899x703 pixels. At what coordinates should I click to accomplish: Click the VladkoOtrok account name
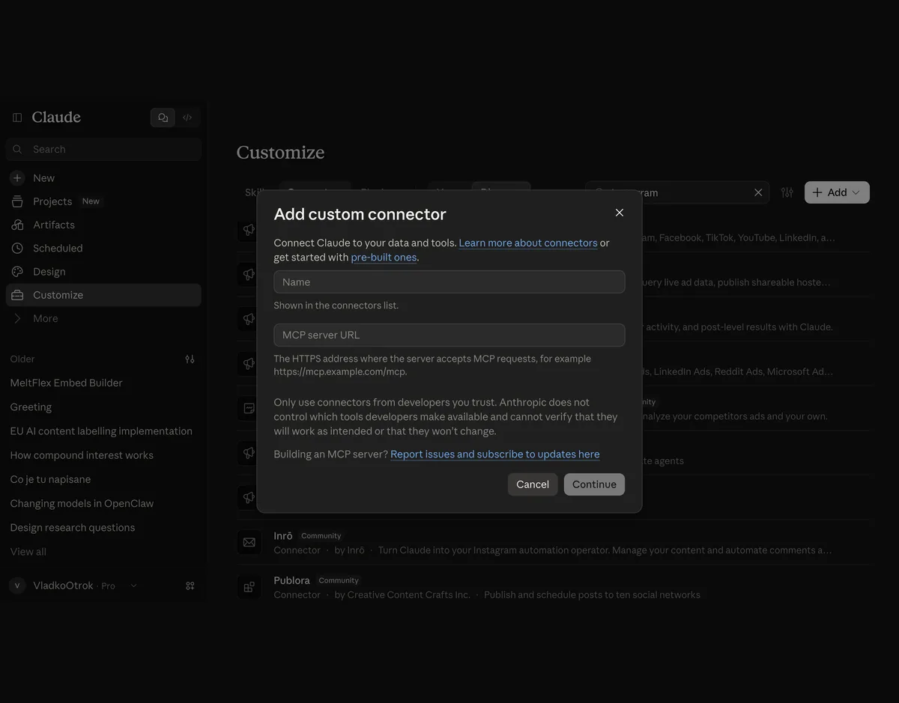coord(63,585)
